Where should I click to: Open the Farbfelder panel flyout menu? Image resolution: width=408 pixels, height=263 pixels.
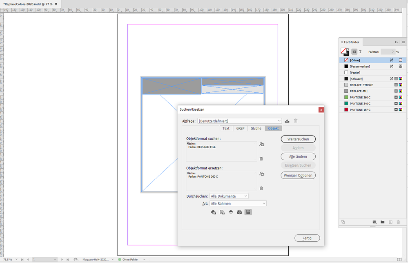coord(404,42)
